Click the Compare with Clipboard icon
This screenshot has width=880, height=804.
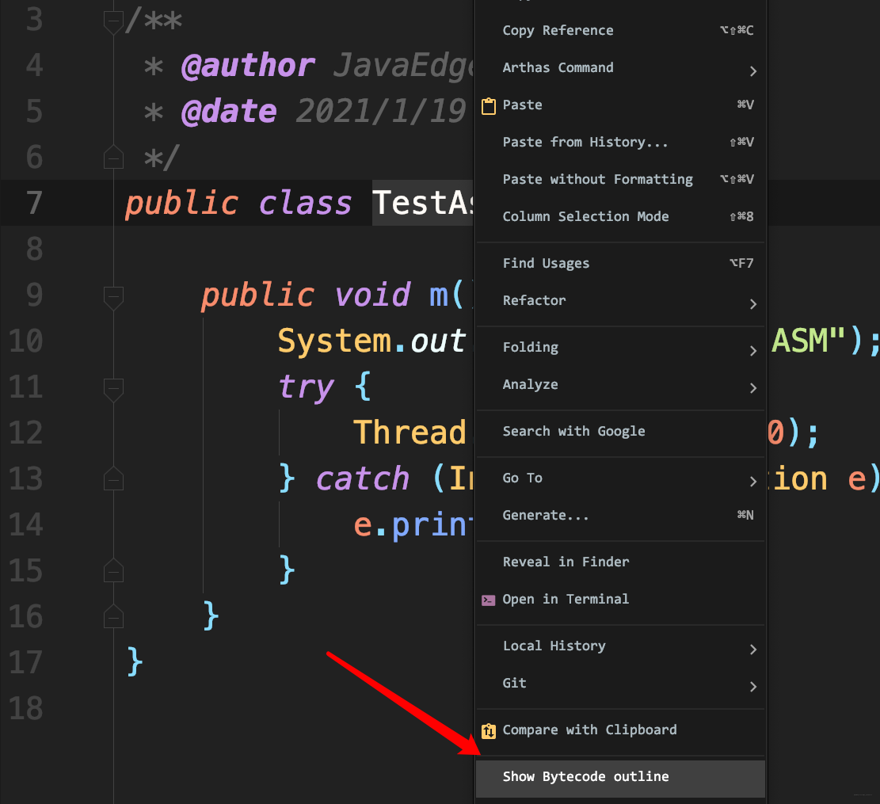pyautogui.click(x=489, y=730)
